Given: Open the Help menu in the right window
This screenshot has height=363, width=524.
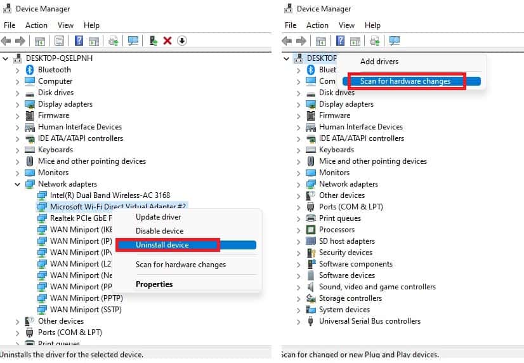Looking at the screenshot, I should [372, 25].
